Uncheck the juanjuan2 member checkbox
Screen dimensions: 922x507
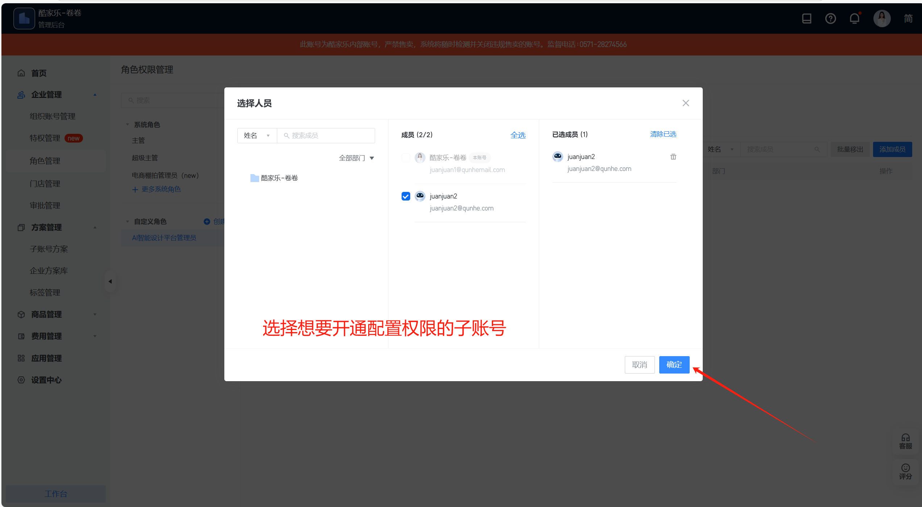[406, 196]
